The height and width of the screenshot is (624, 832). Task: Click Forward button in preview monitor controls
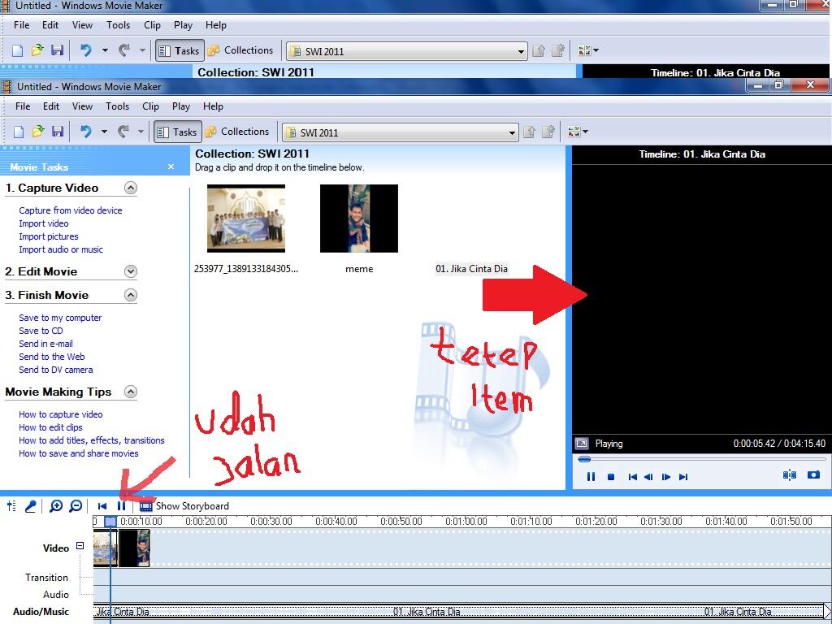[x=683, y=476]
